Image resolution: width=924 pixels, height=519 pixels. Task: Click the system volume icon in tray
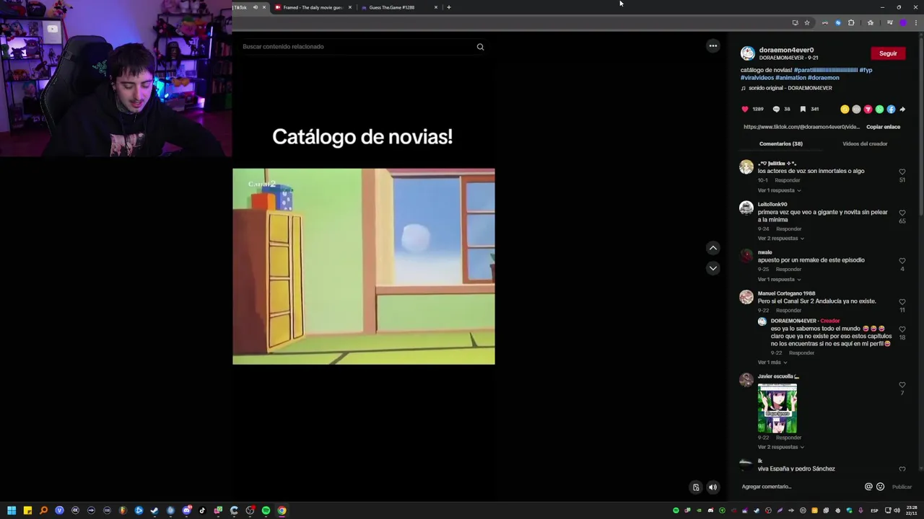pyautogui.click(x=897, y=510)
